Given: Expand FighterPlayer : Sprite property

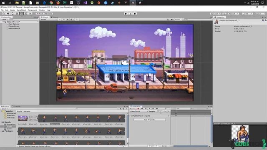Looking at the screenshot, I should (x=130, y=116).
